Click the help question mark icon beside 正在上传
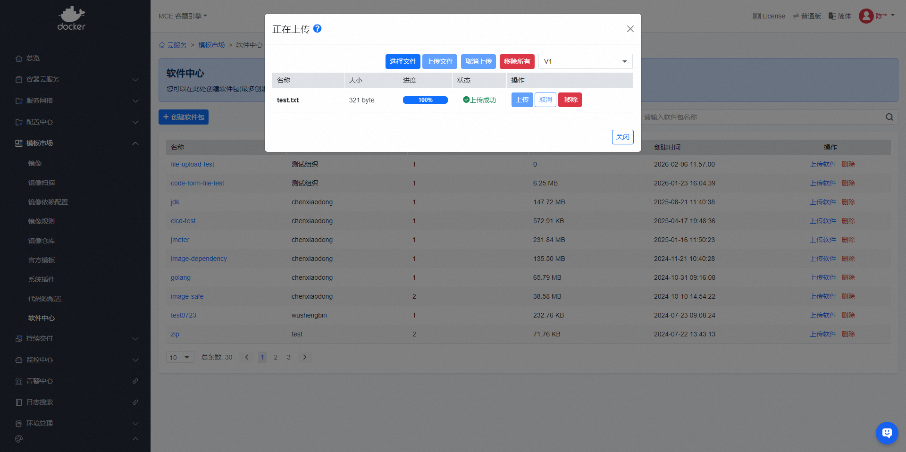 (318, 29)
